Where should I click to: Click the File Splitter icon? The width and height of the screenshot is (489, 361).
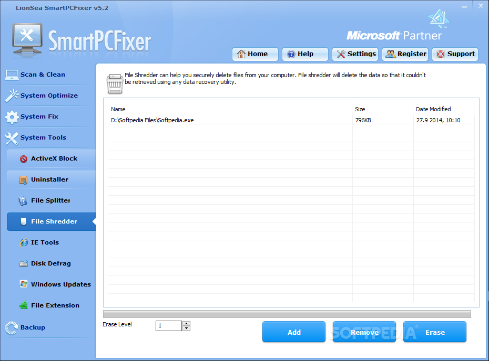[x=23, y=201]
